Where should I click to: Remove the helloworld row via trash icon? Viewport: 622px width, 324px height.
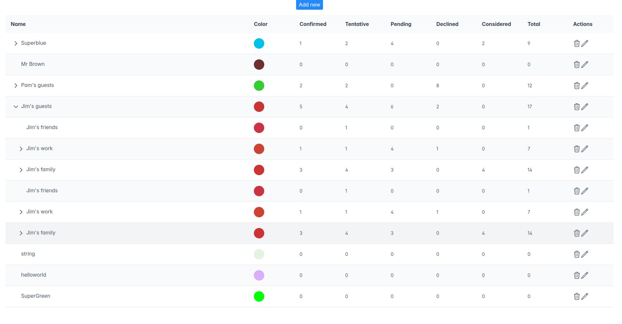click(577, 275)
